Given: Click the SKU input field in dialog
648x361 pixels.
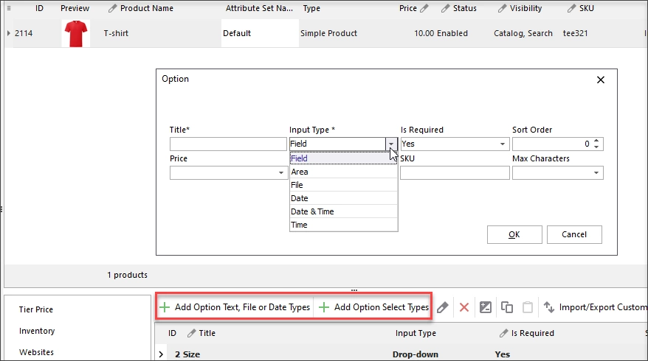Looking at the screenshot, I should [x=455, y=172].
